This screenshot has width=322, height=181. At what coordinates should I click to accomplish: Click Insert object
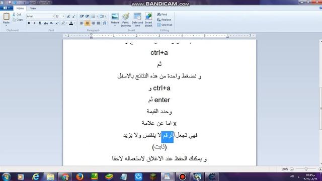tap(148, 20)
